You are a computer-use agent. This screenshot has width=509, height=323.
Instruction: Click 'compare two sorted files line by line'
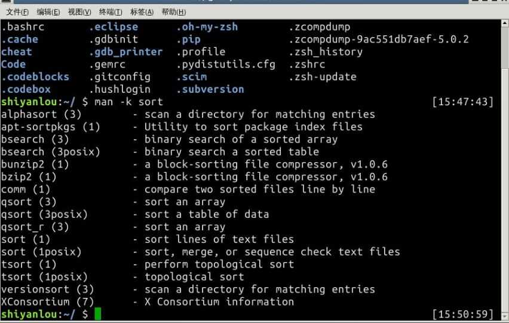pyautogui.click(x=260, y=189)
